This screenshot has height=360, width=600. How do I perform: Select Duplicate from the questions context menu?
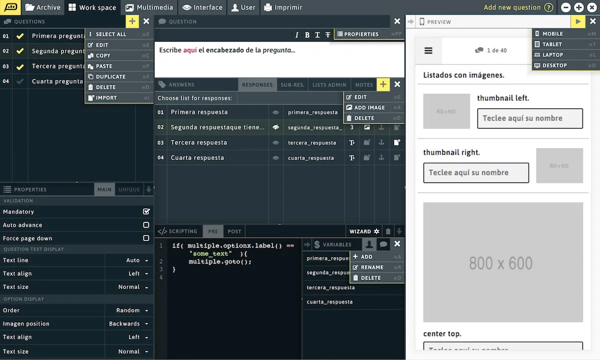point(110,76)
